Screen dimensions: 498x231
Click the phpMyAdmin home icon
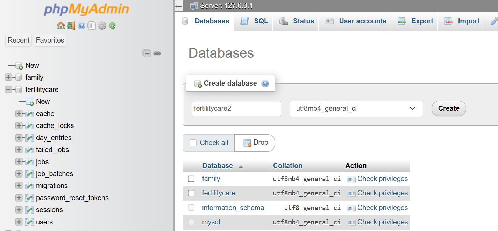pyautogui.click(x=61, y=26)
